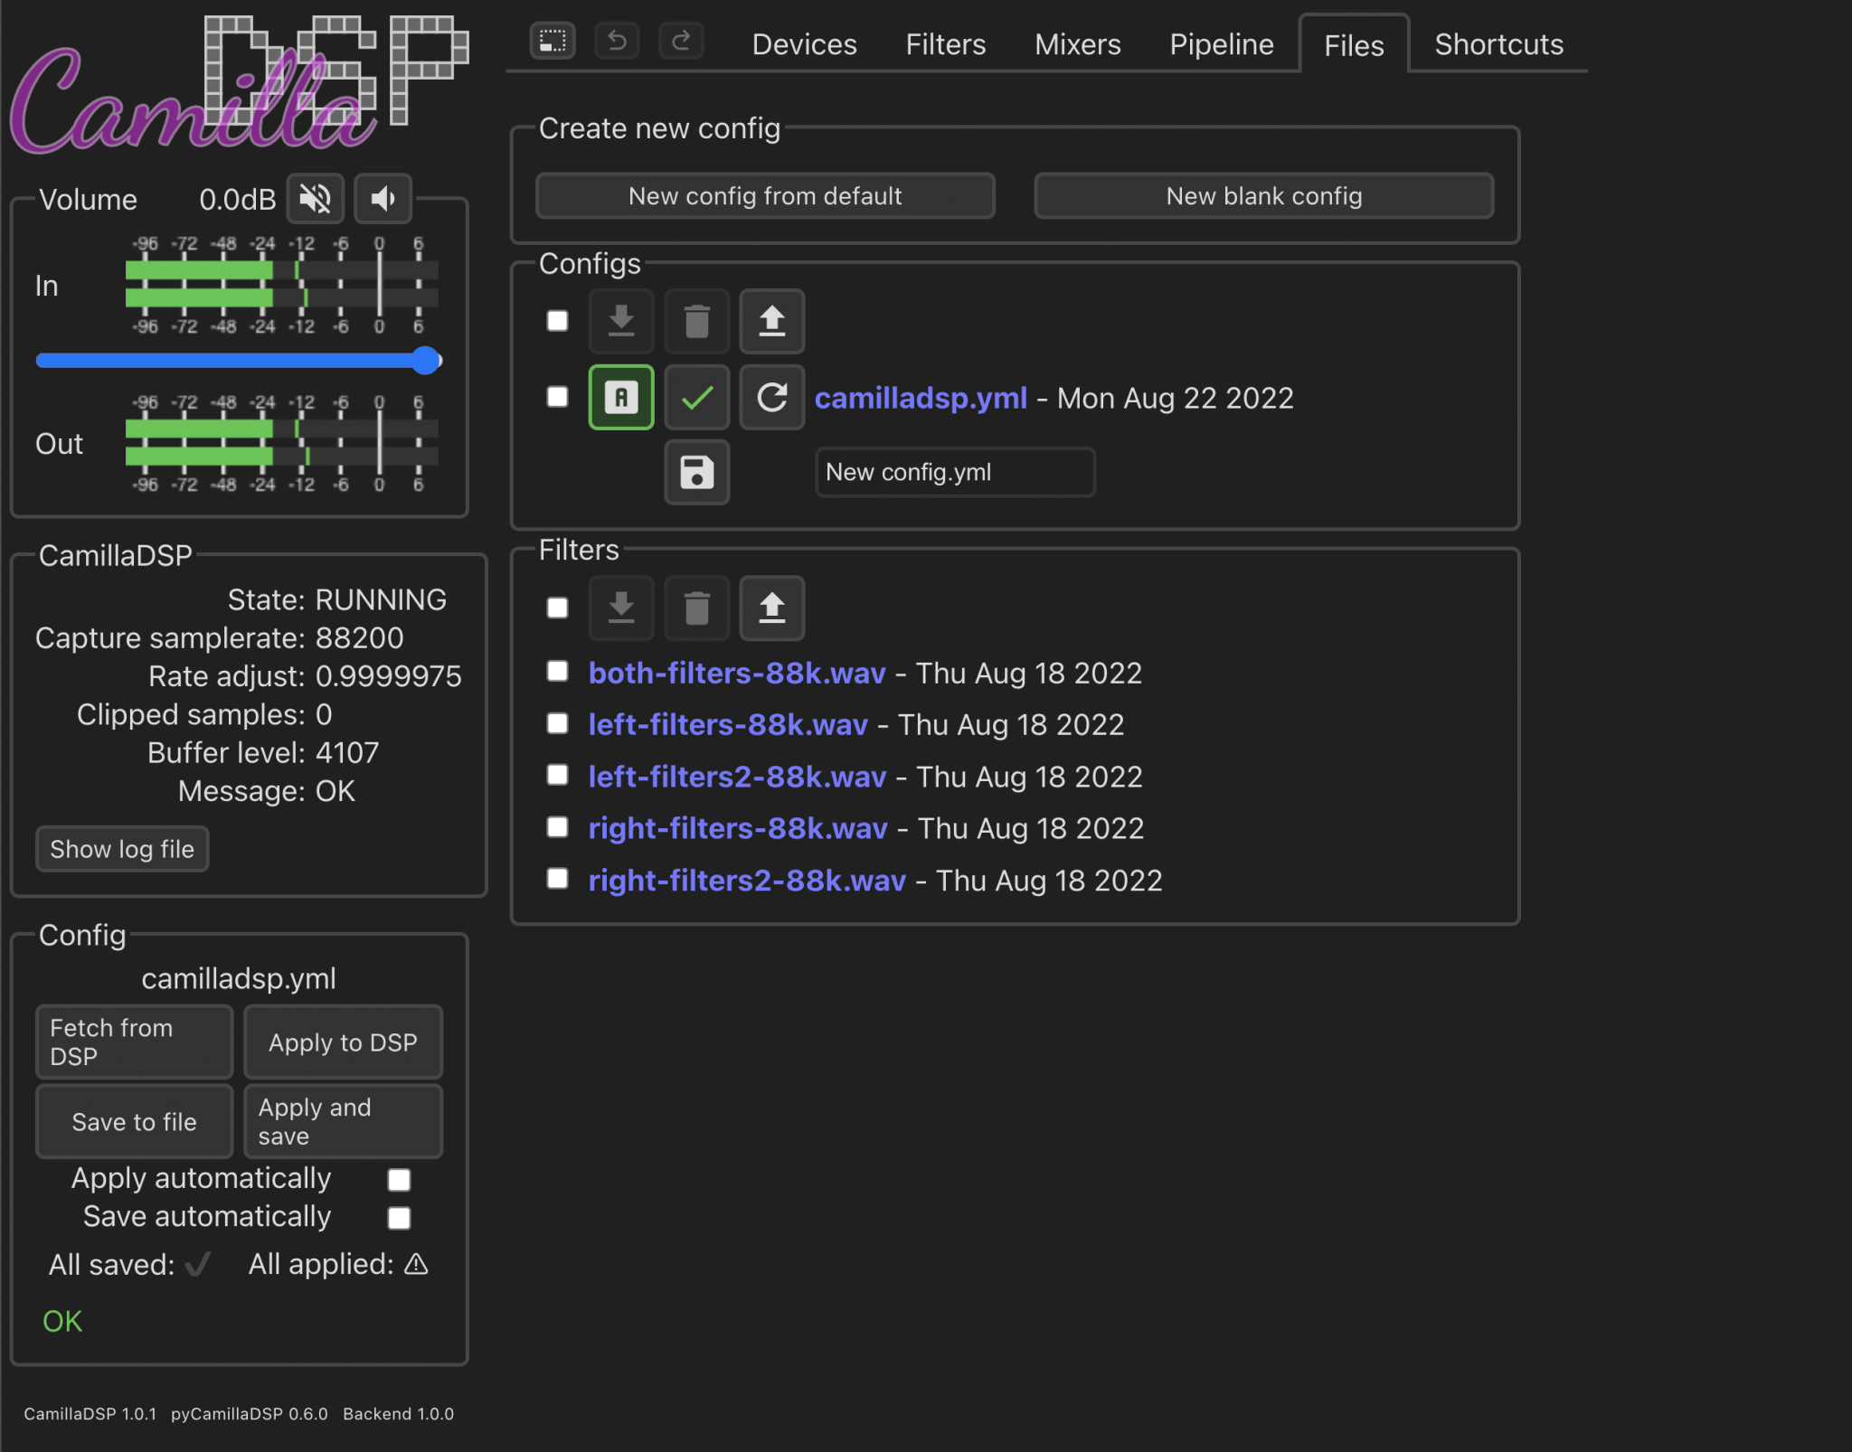Check right-filters2-88k.wav checkbox

(558, 879)
